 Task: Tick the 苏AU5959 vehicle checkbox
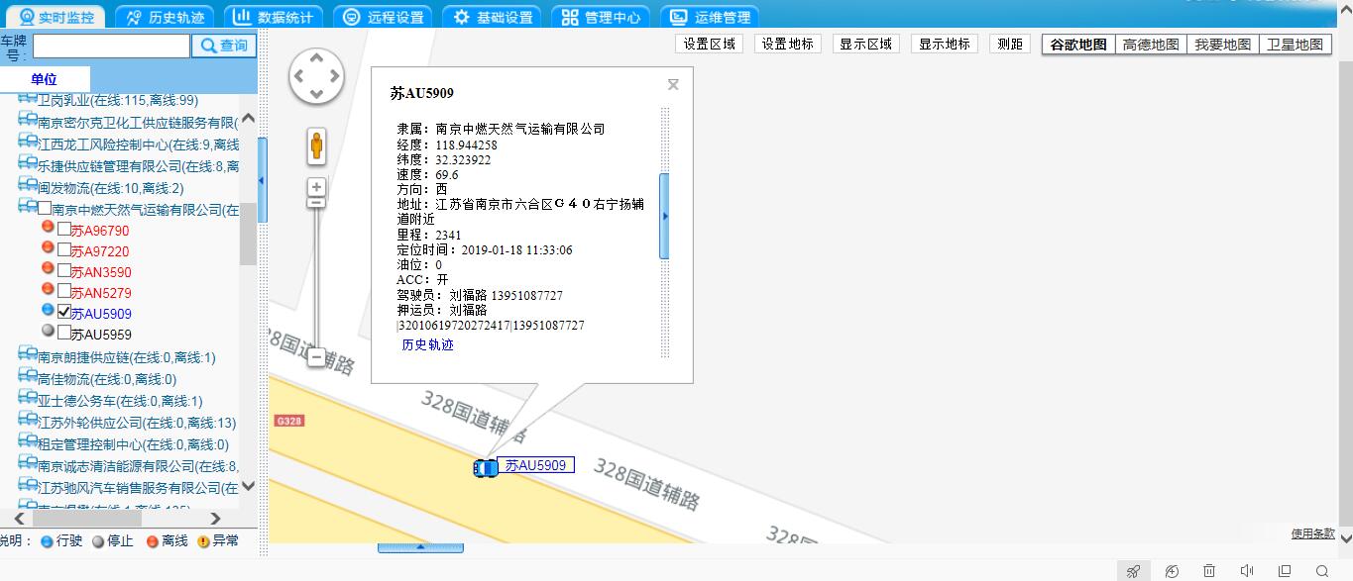click(x=64, y=333)
